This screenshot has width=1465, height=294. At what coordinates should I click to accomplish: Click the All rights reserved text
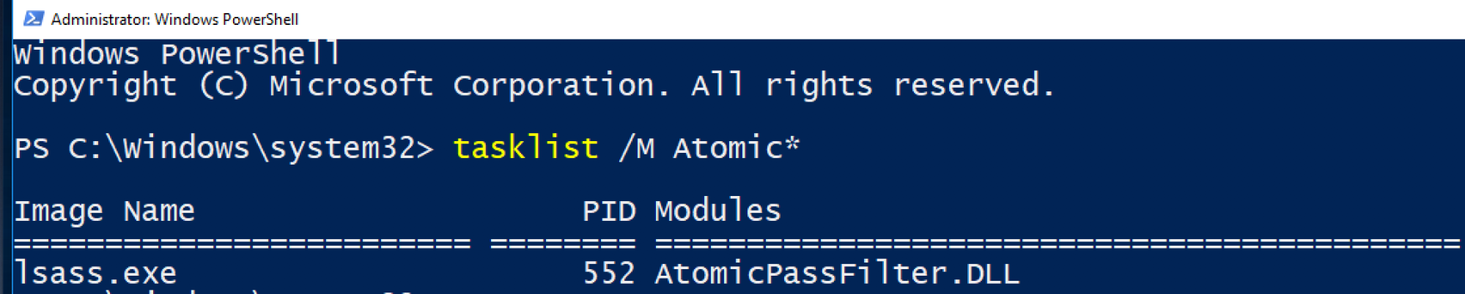pyautogui.click(x=872, y=86)
